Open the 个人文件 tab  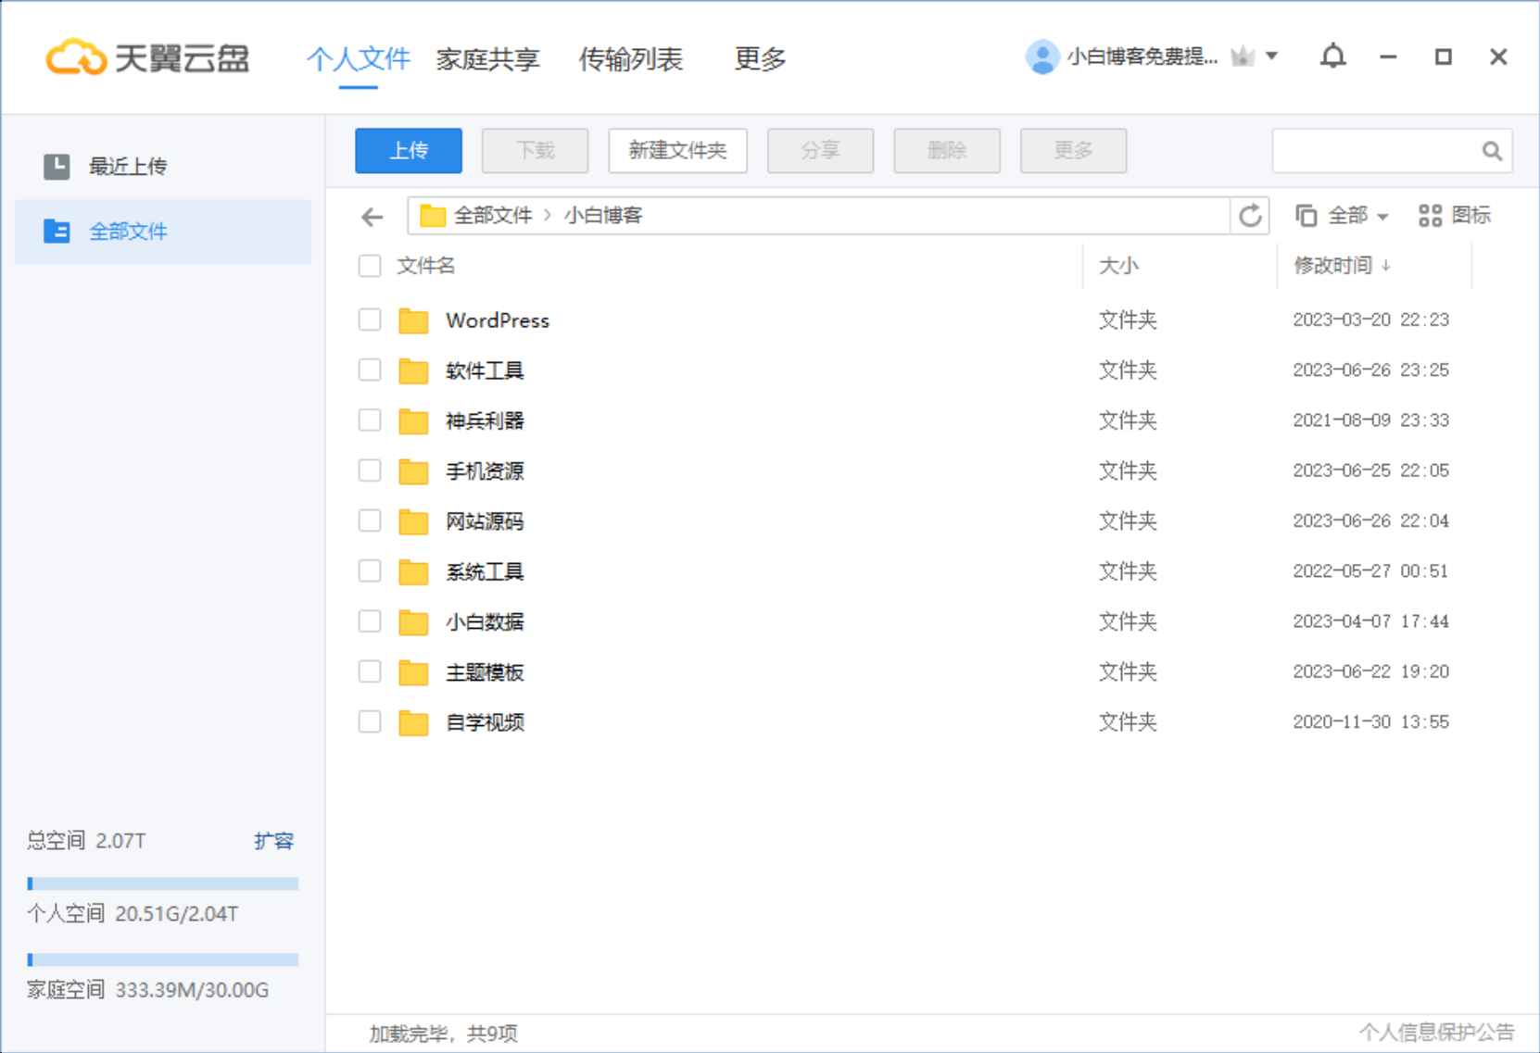pos(358,59)
